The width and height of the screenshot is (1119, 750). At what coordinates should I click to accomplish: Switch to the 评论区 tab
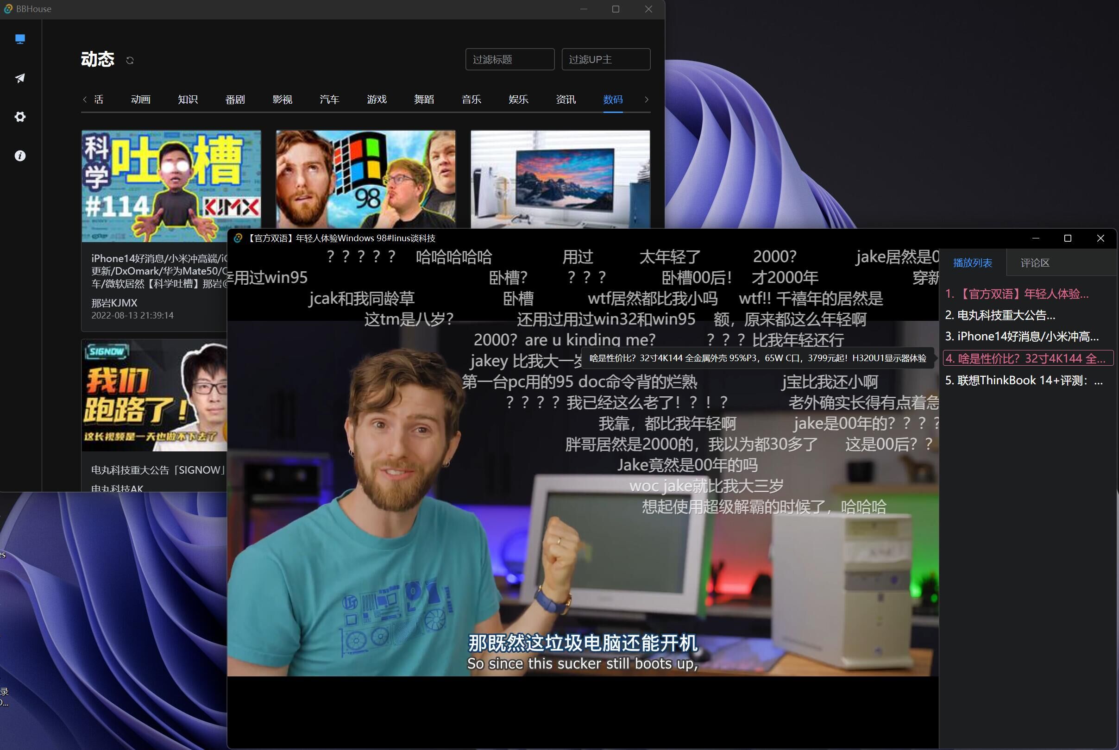coord(1034,262)
